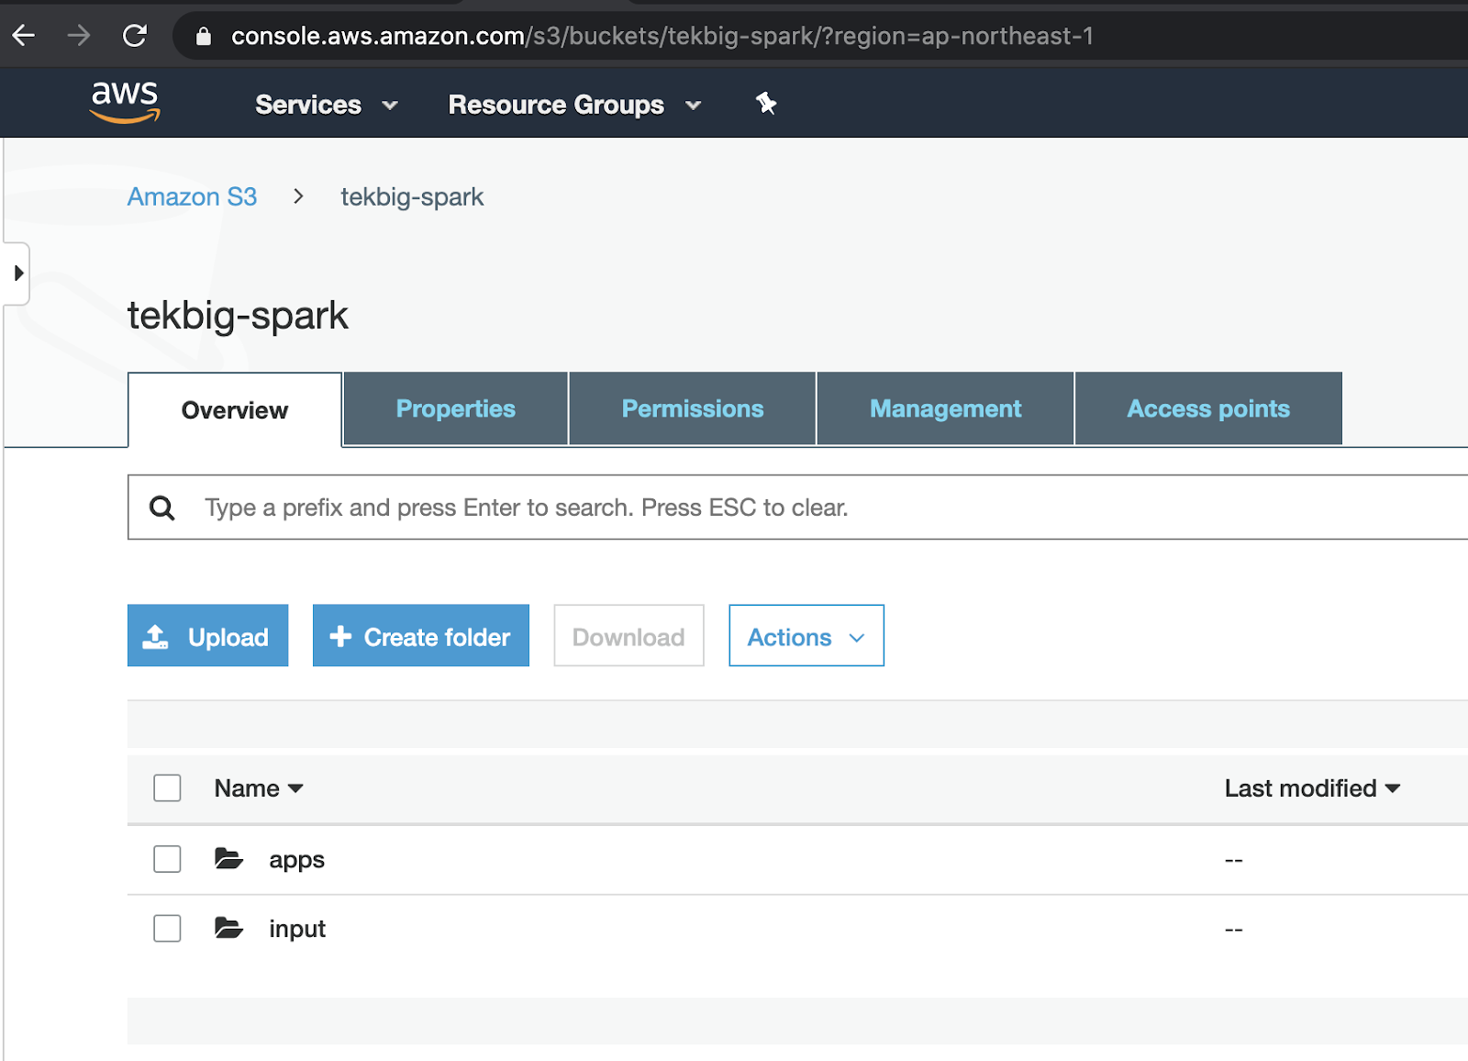Open the Resource Groups dropdown

click(x=574, y=105)
